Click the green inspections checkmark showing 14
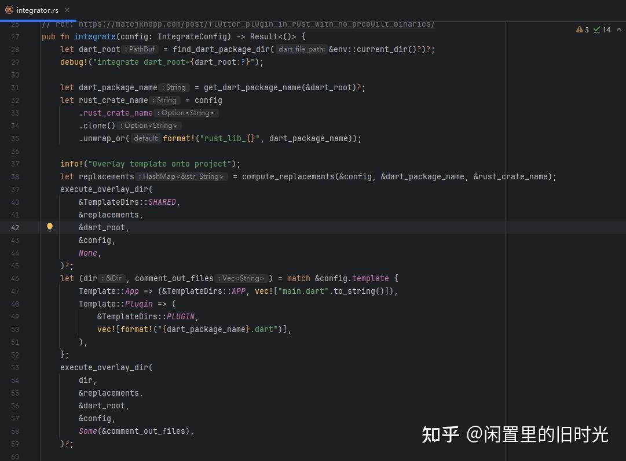 point(597,29)
